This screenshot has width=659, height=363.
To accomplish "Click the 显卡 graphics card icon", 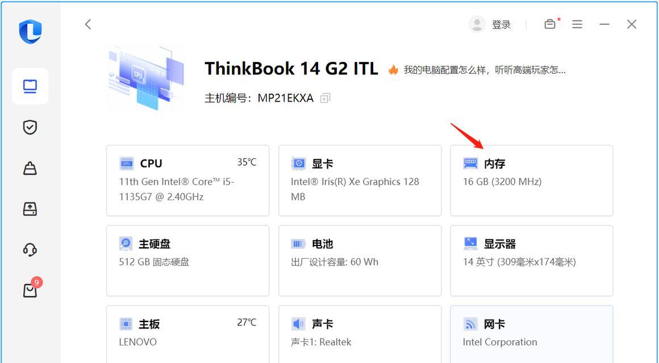I will pos(298,163).
